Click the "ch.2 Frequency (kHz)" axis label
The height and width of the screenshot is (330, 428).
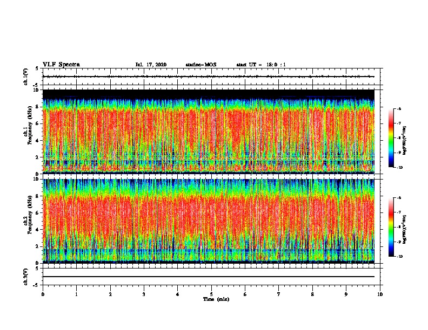tap(28, 215)
